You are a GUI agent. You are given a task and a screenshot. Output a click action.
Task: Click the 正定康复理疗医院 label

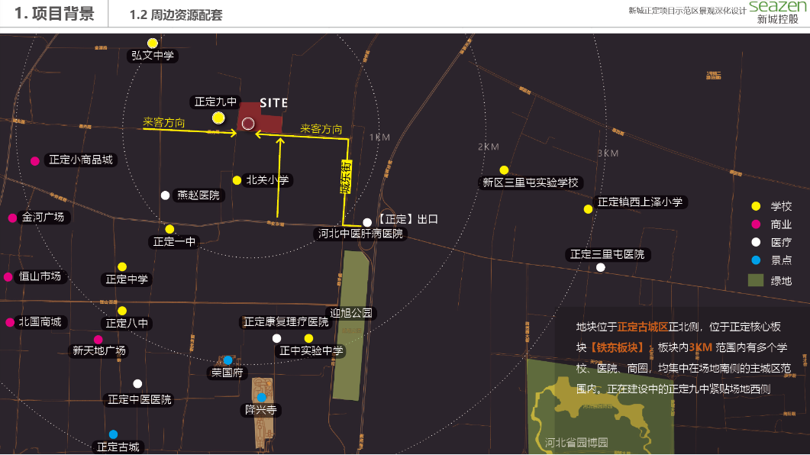[x=286, y=321]
